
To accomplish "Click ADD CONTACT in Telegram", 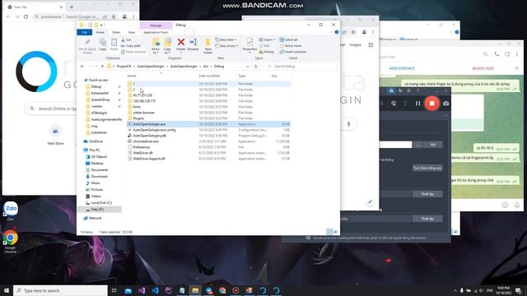I will 402,68.
